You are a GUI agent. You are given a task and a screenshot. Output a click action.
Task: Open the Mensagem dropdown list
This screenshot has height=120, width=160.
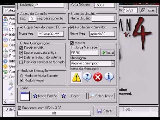tap(113, 63)
